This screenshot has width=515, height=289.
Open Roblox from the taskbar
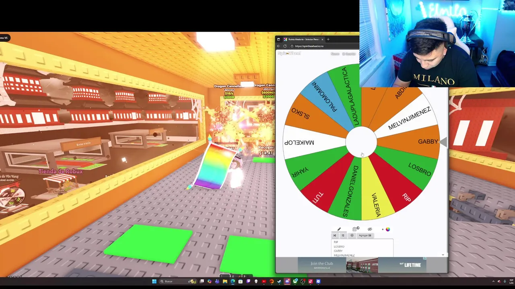coord(318,281)
